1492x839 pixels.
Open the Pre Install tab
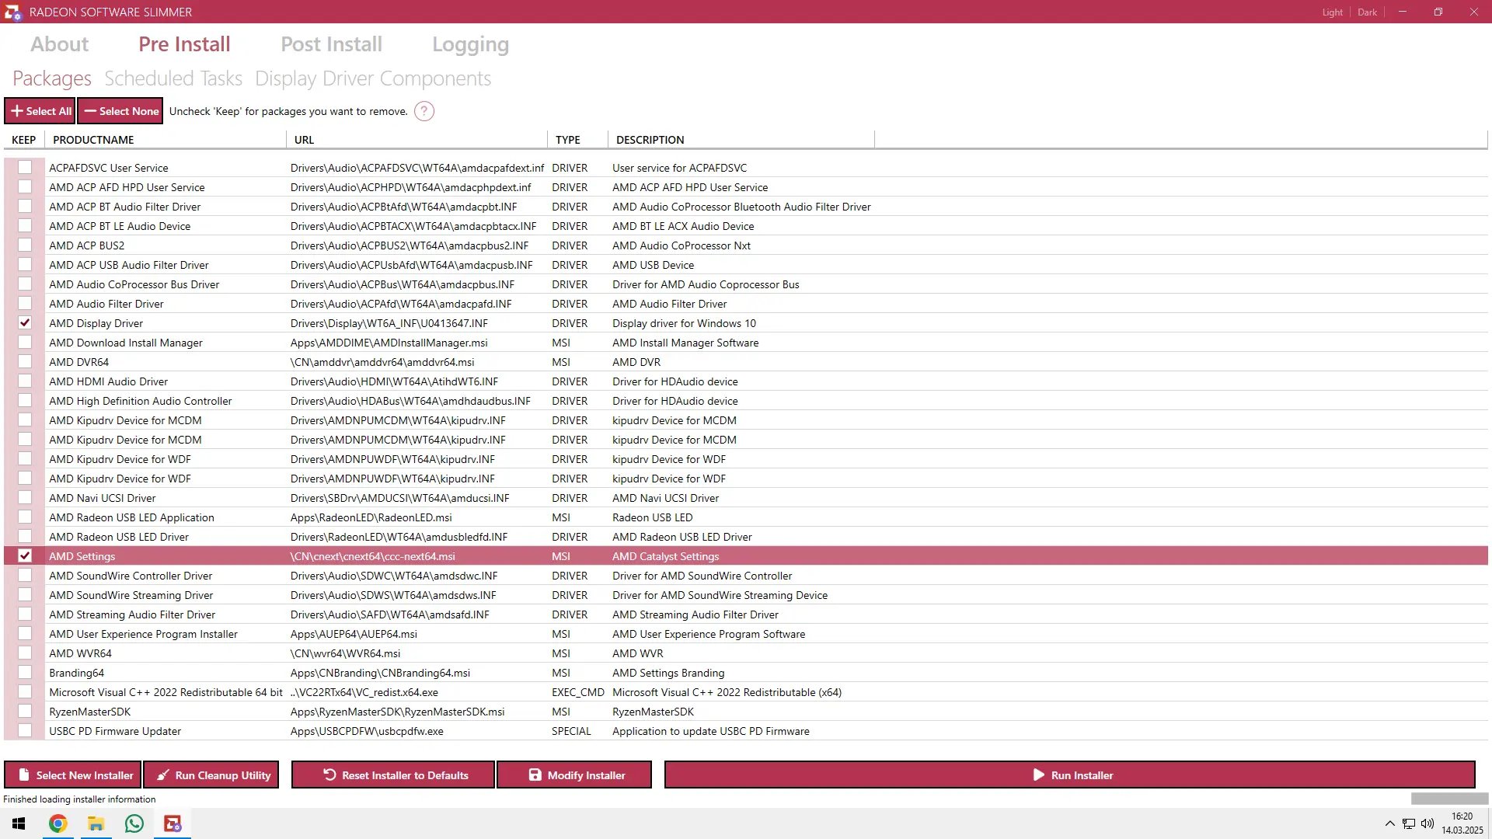(184, 44)
